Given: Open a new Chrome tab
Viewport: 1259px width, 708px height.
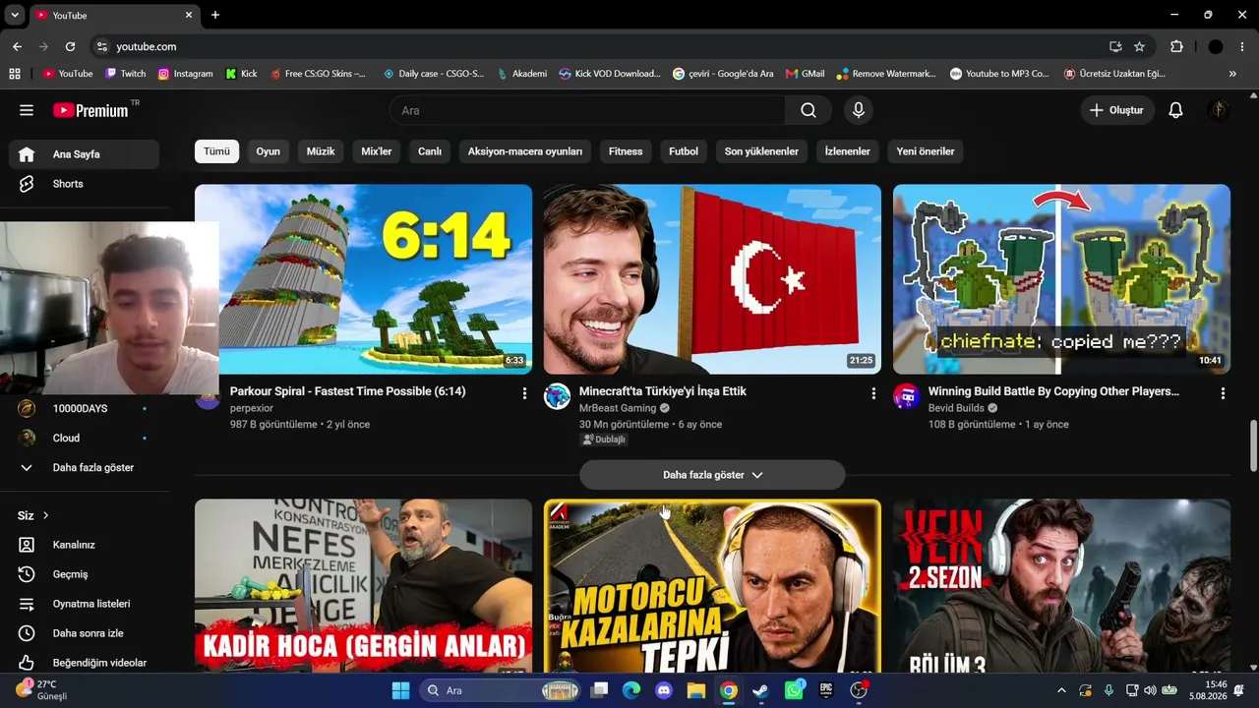Looking at the screenshot, I should coord(215,15).
